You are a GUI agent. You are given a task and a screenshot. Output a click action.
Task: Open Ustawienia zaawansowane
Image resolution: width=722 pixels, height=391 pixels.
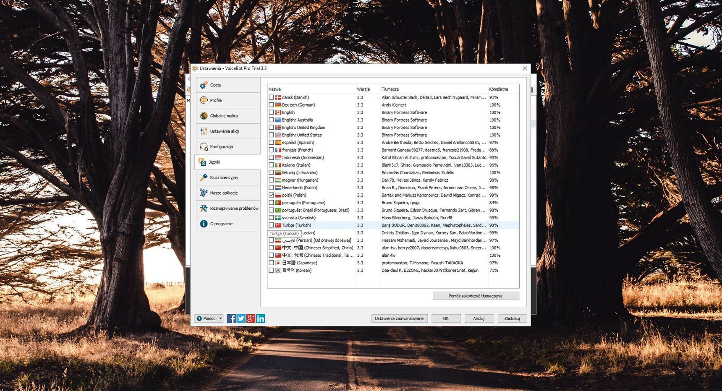pos(399,318)
